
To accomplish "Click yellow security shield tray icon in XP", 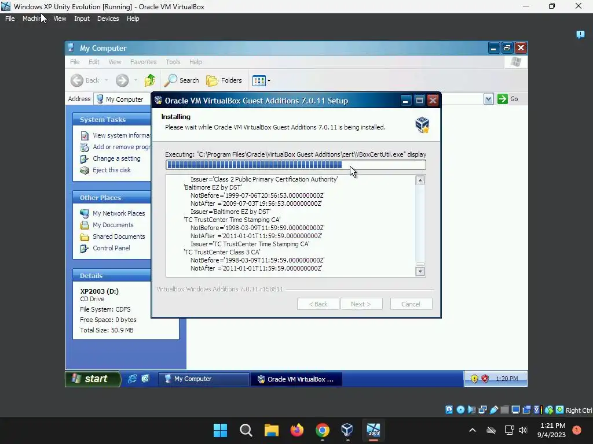I will click(474, 379).
